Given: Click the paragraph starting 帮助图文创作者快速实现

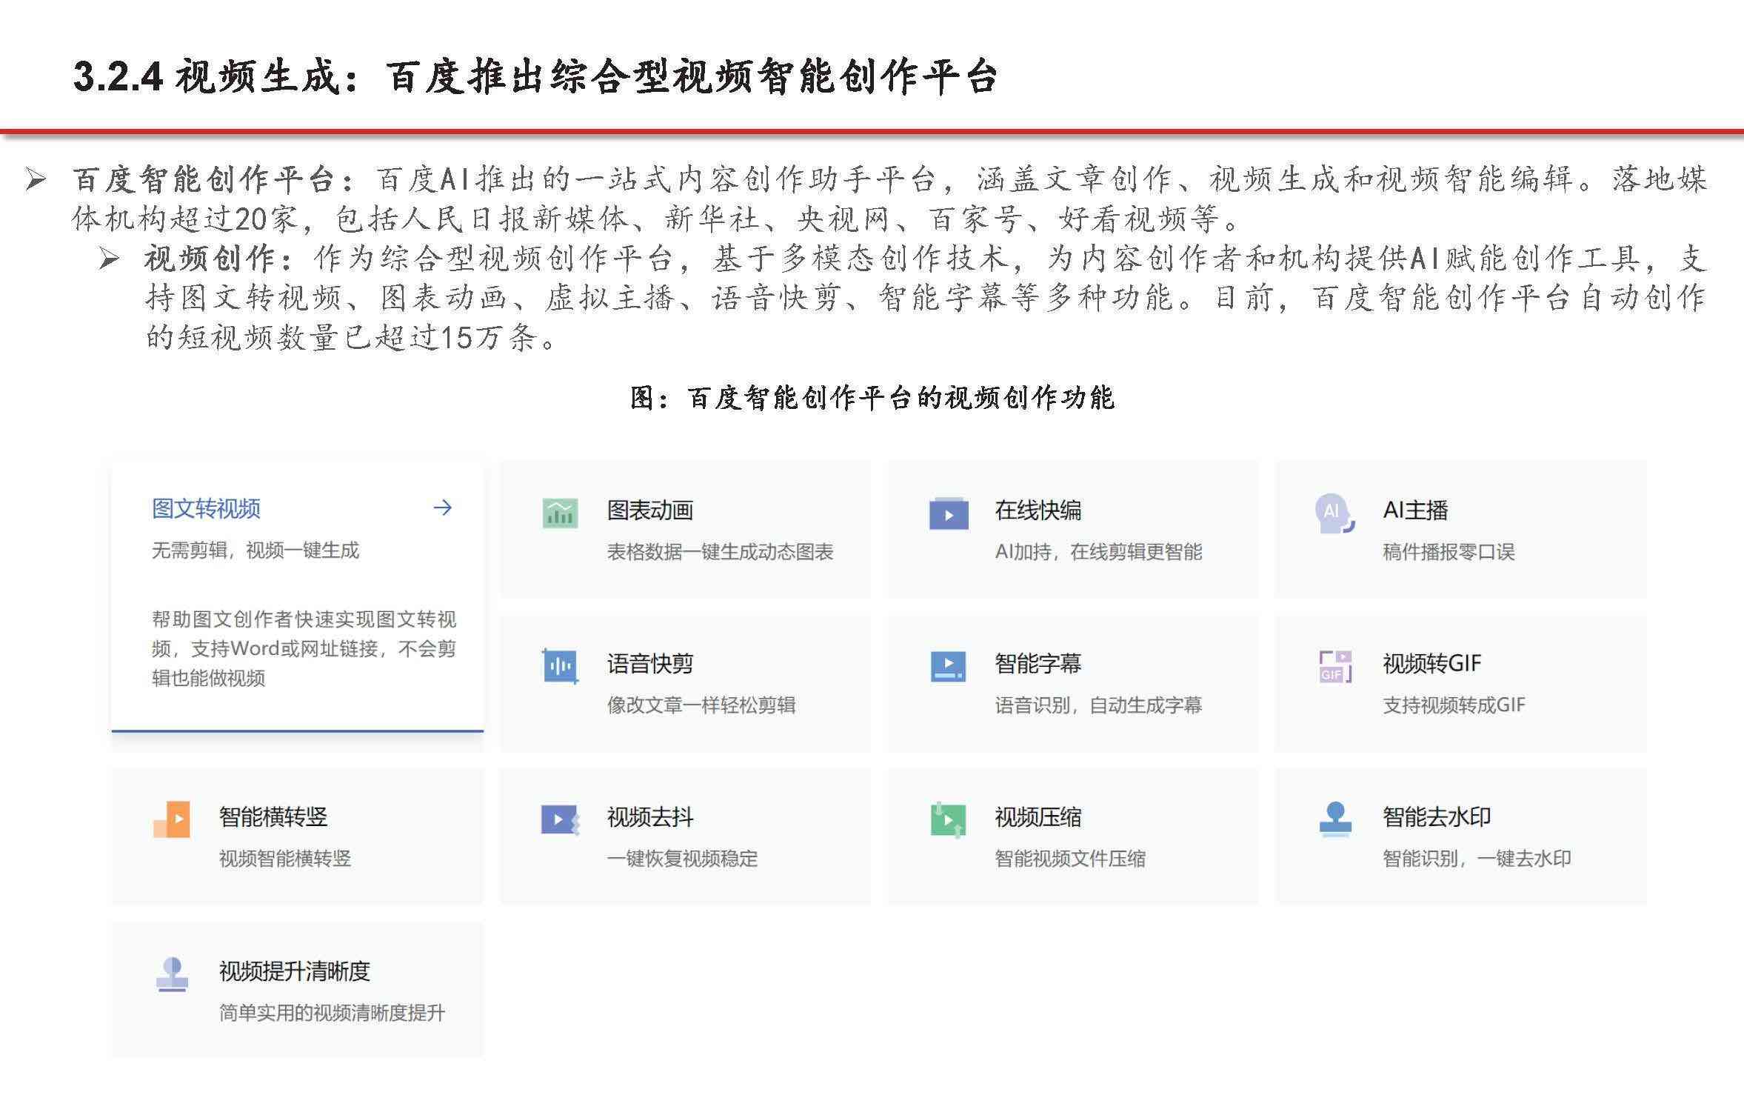Looking at the screenshot, I should pyautogui.click(x=304, y=648).
